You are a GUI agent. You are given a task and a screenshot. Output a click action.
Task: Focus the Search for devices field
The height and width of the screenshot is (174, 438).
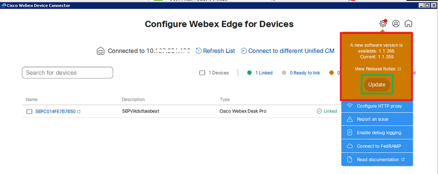tap(68, 73)
